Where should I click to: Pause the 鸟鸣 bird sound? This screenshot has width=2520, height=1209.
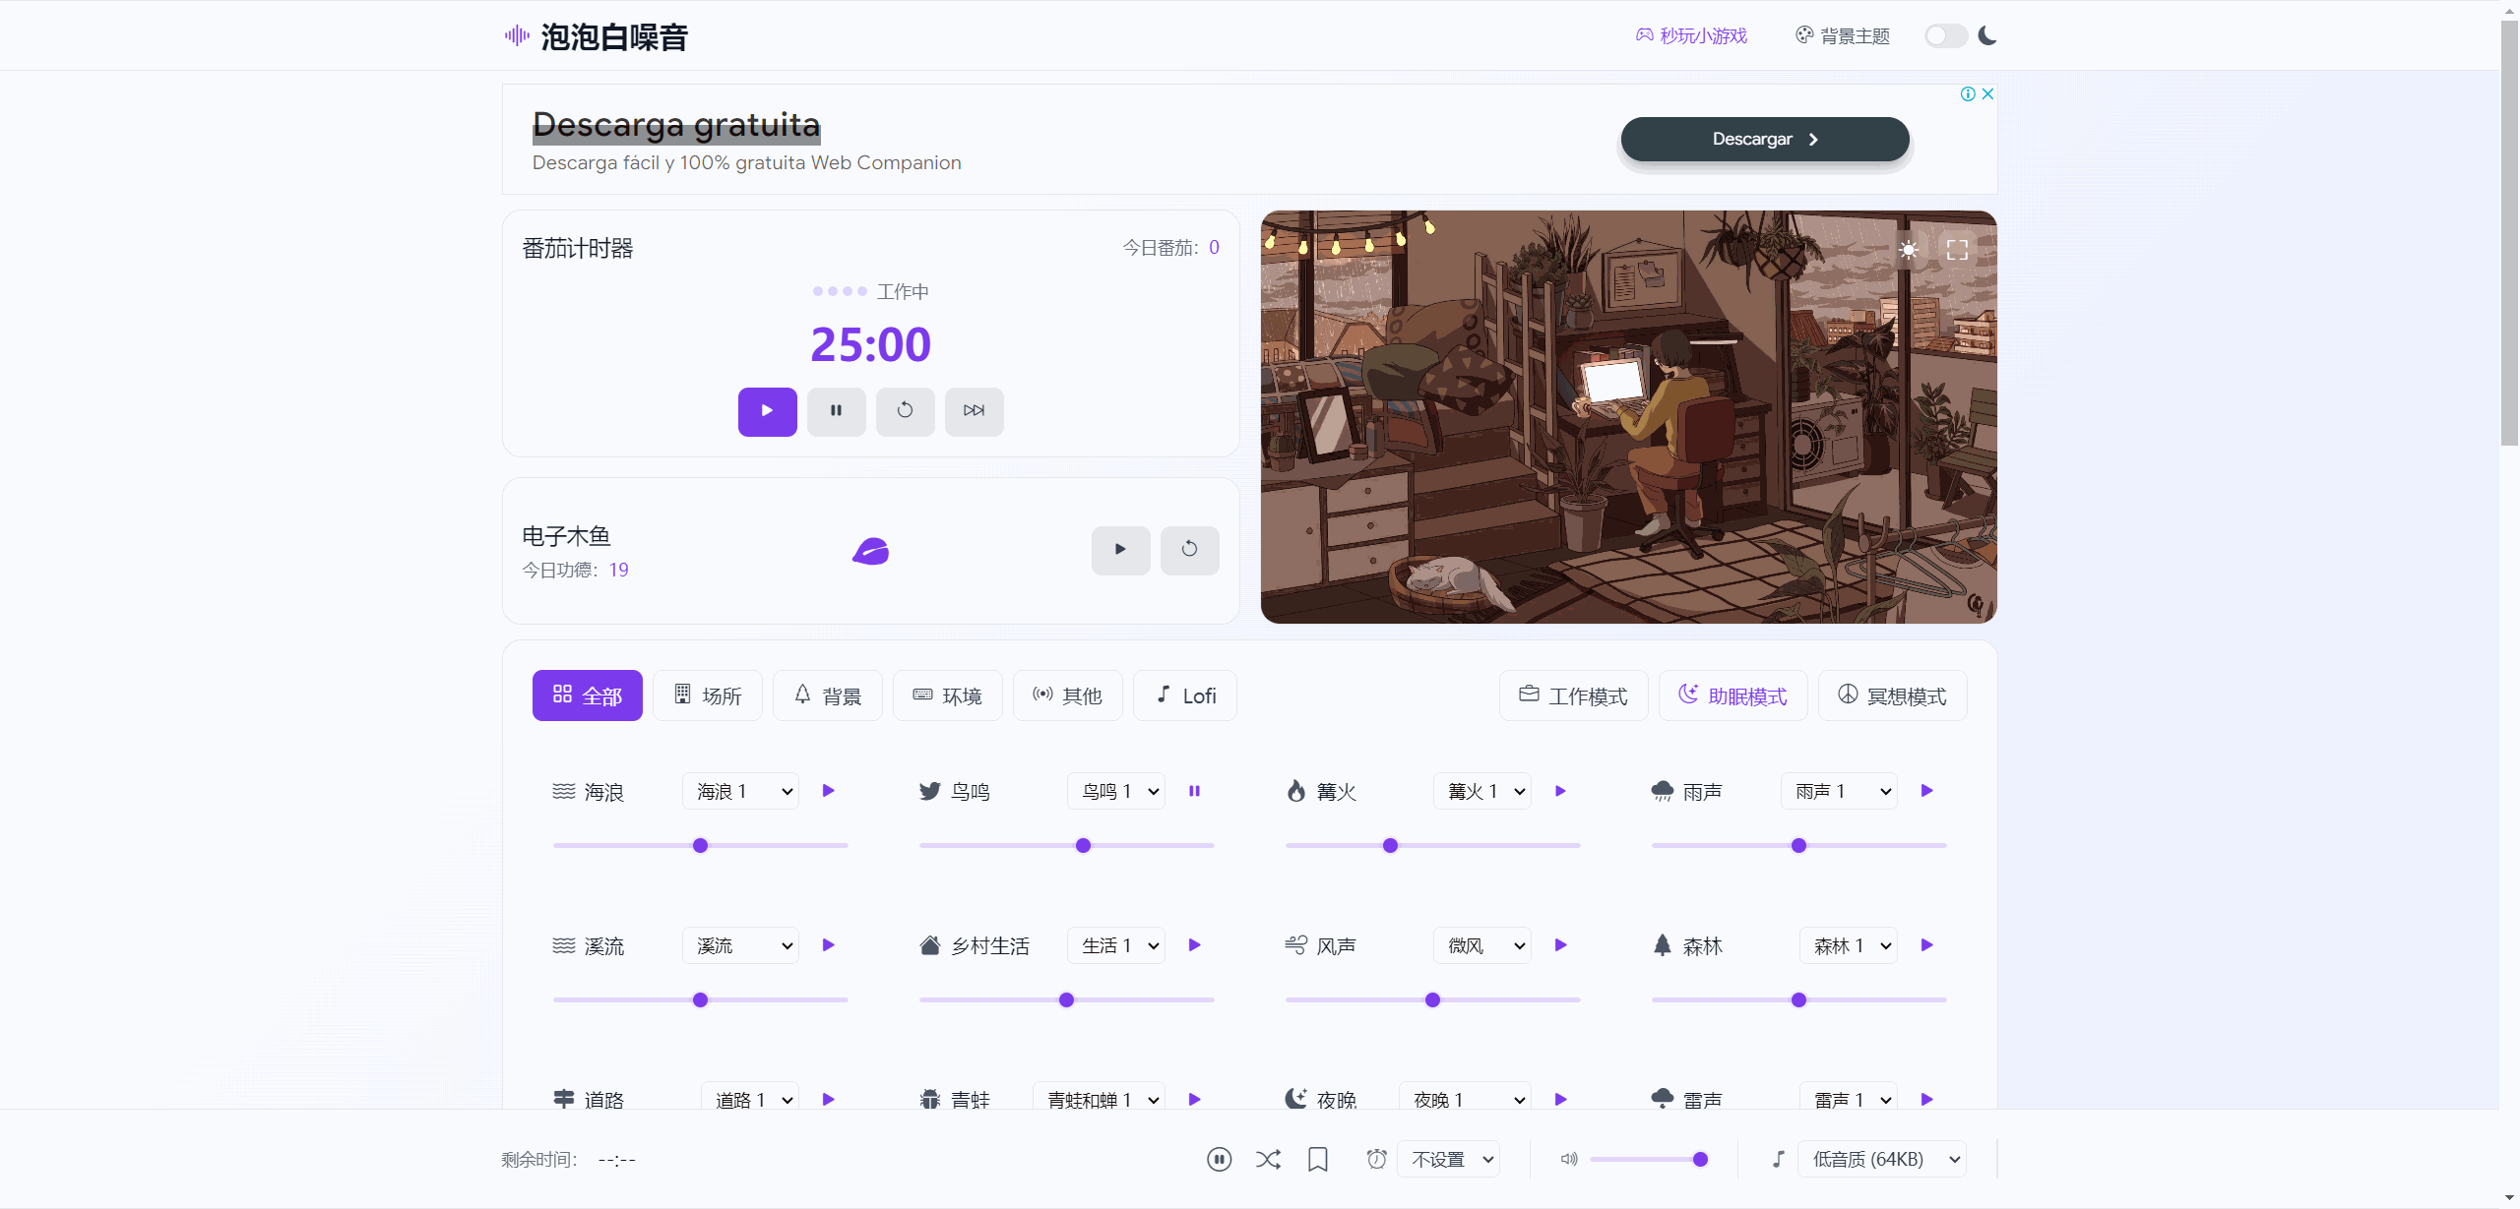[x=1194, y=791]
